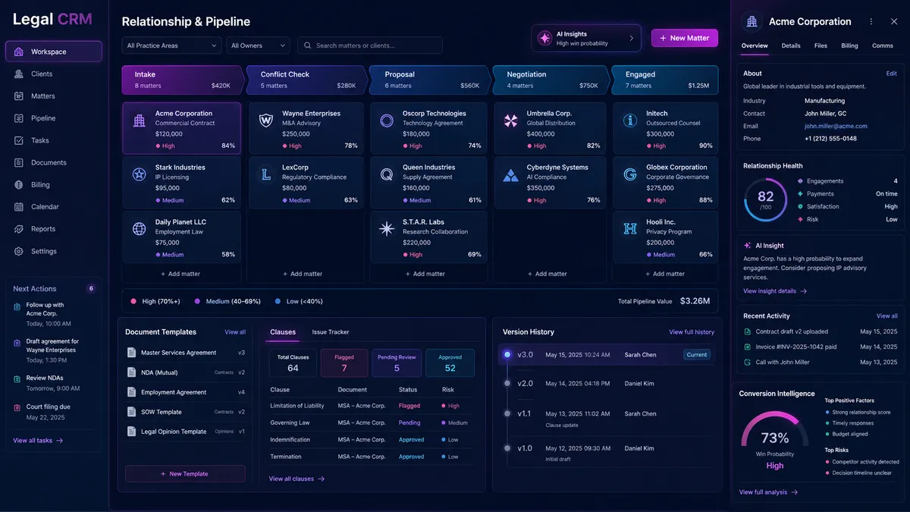Expand AI Insights with the chevron arrow
This screenshot has height=512, width=910.
click(x=632, y=38)
